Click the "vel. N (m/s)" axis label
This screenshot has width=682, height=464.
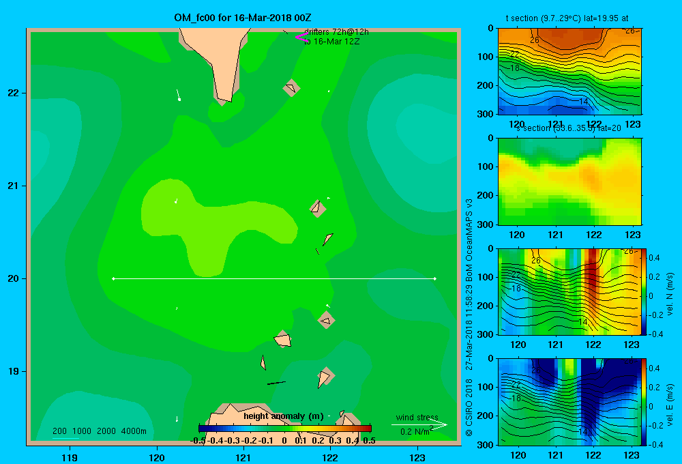670,293
